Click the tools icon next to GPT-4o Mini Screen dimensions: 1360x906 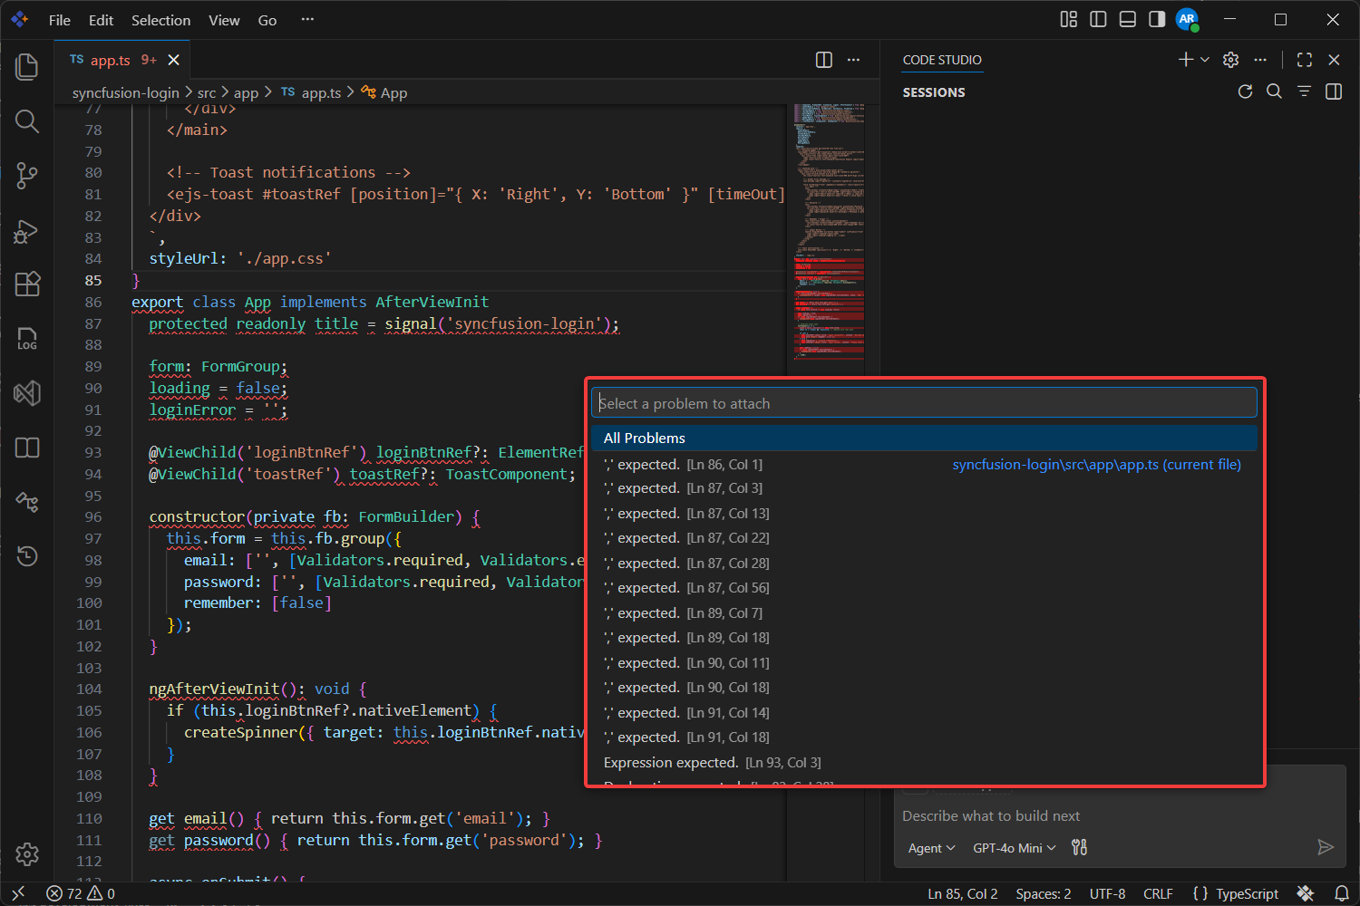(1079, 847)
